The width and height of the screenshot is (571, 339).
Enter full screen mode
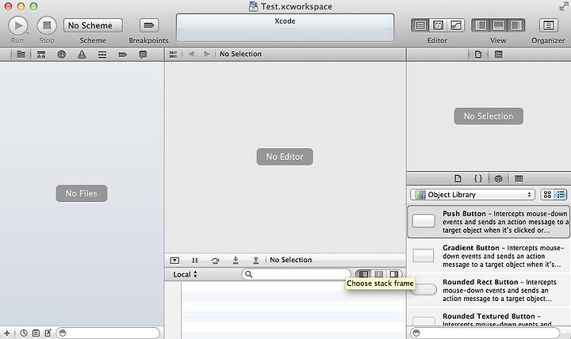[564, 6]
